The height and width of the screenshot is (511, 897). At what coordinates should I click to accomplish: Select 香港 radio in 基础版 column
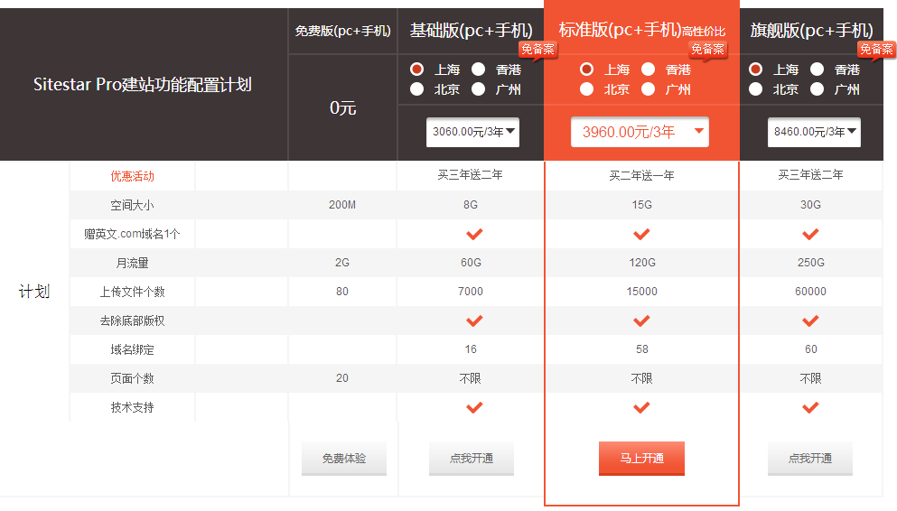coord(478,70)
